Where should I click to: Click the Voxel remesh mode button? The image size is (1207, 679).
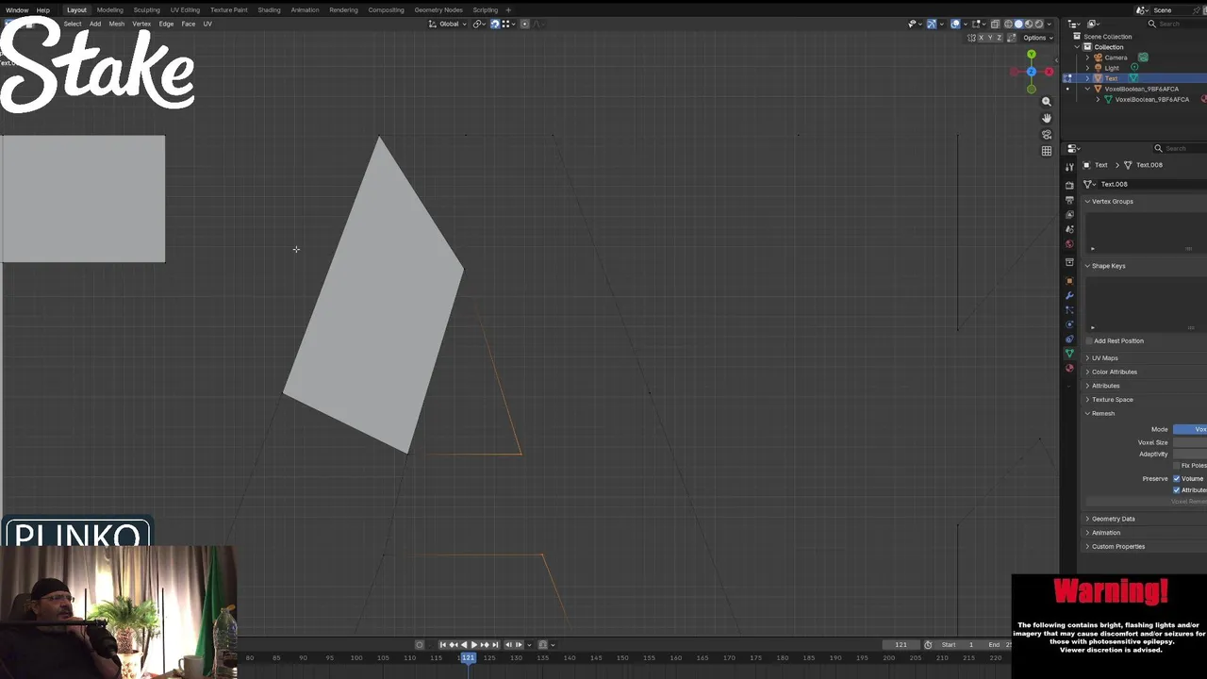[1190, 429]
